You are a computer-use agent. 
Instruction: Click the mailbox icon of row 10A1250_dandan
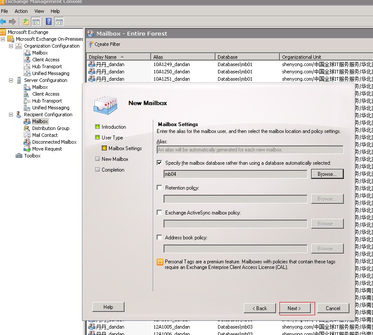pyautogui.click(x=92, y=72)
